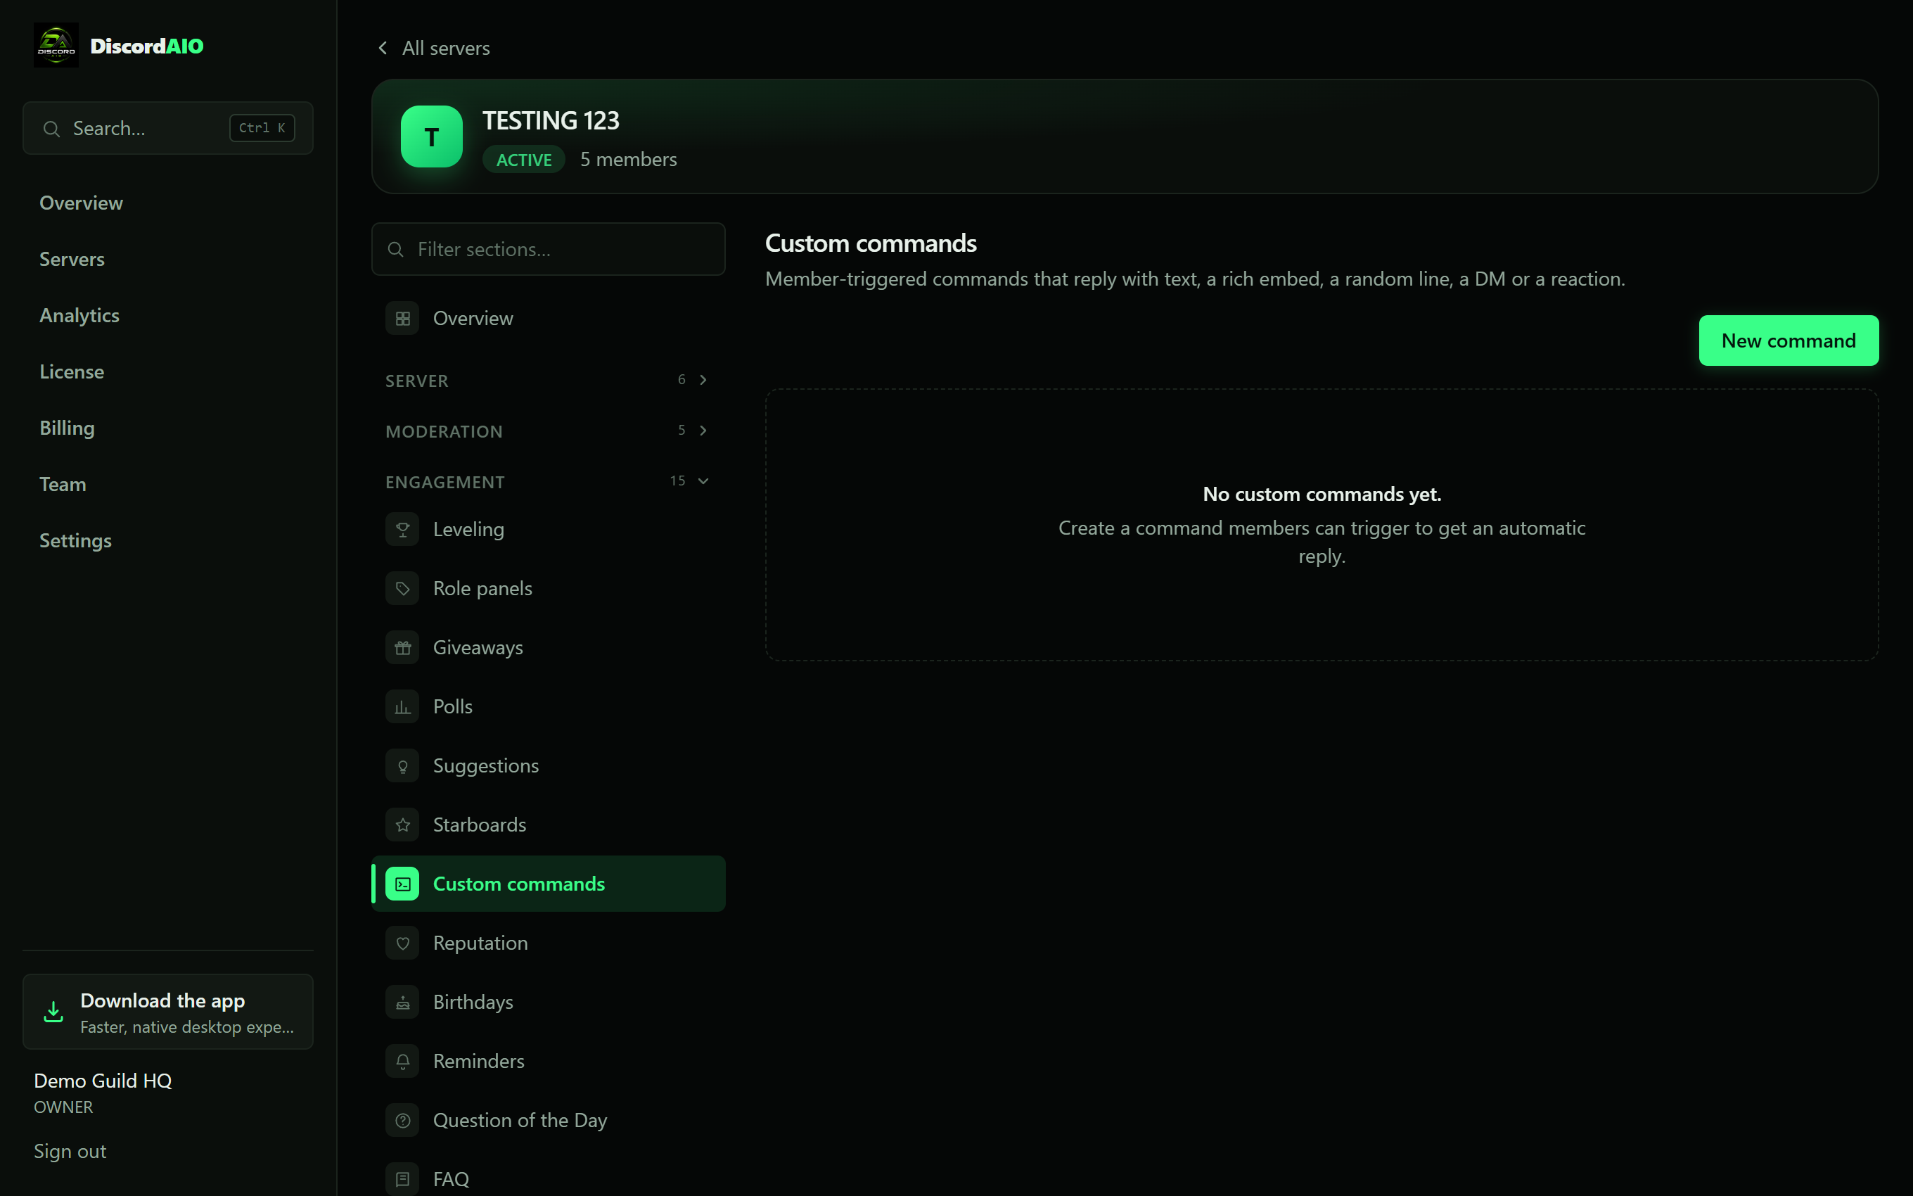Click the Custom commands page heading
This screenshot has width=1913, height=1196.
tap(870, 243)
